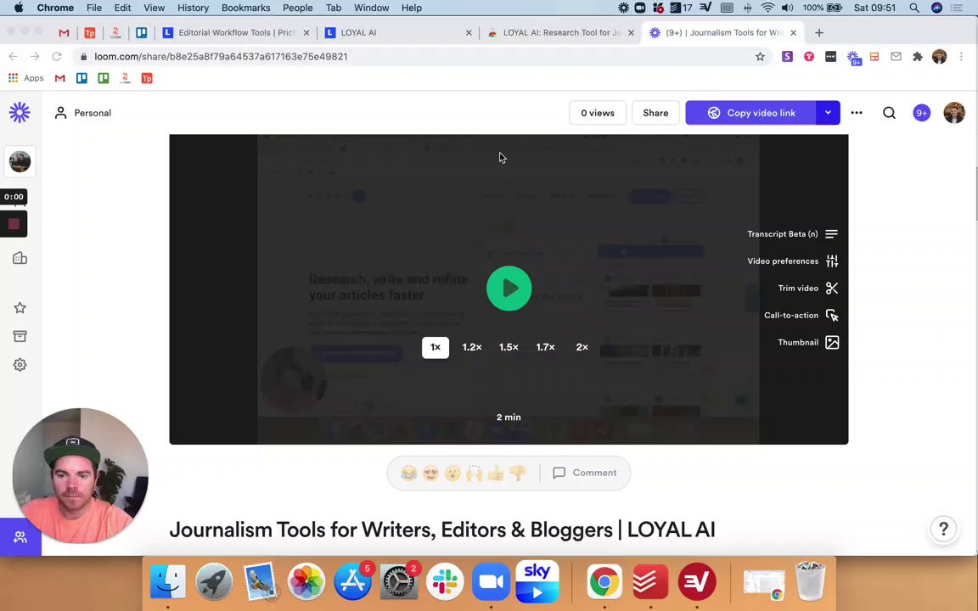This screenshot has width=978, height=611.
Task: Open the Bookmarks menu
Action: coord(245,8)
